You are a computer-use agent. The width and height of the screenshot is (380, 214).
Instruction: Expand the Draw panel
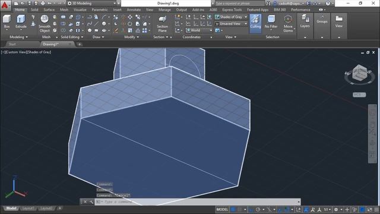98,37
